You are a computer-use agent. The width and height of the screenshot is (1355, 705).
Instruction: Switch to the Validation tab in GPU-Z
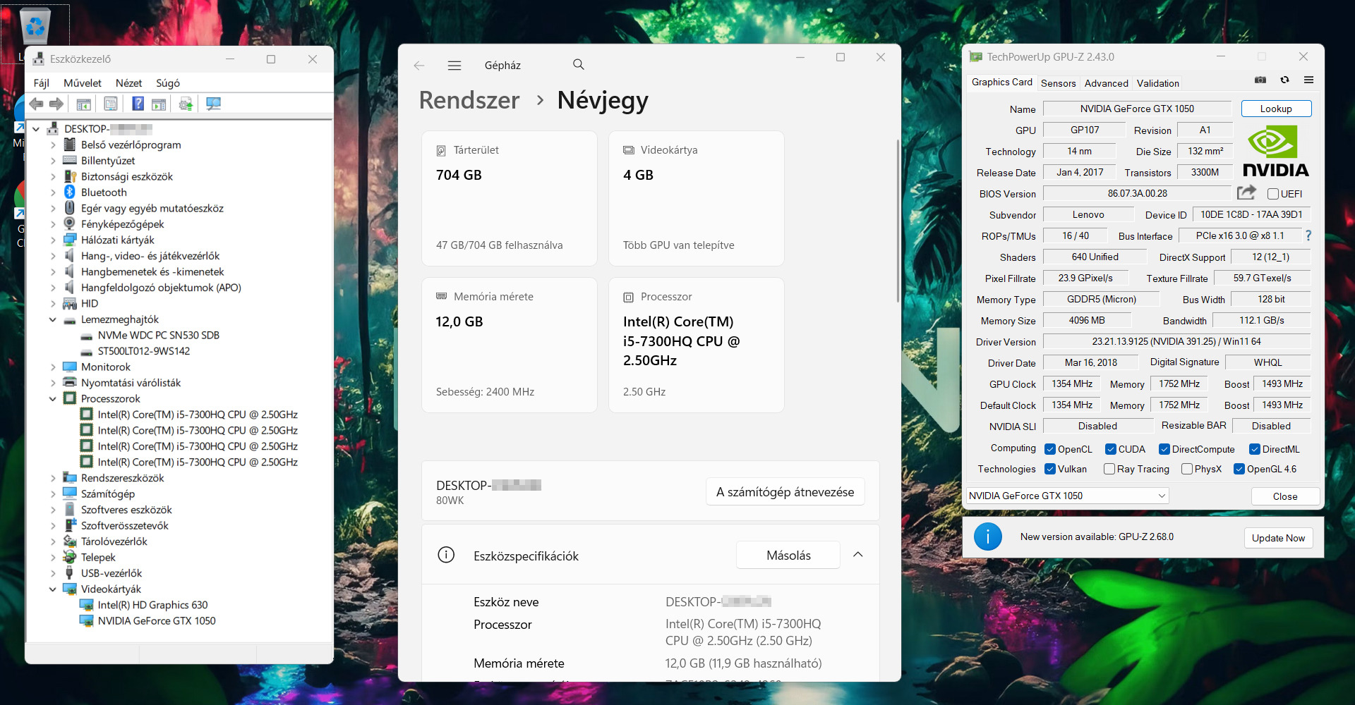pyautogui.click(x=1158, y=83)
